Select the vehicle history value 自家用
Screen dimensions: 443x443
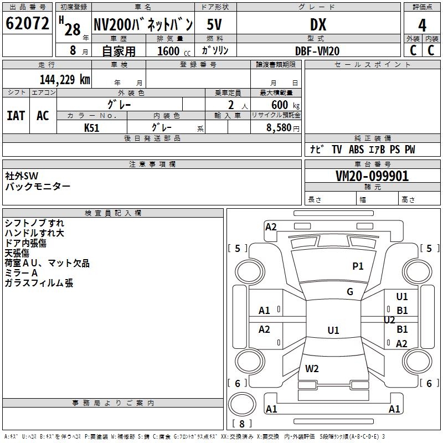119,51
